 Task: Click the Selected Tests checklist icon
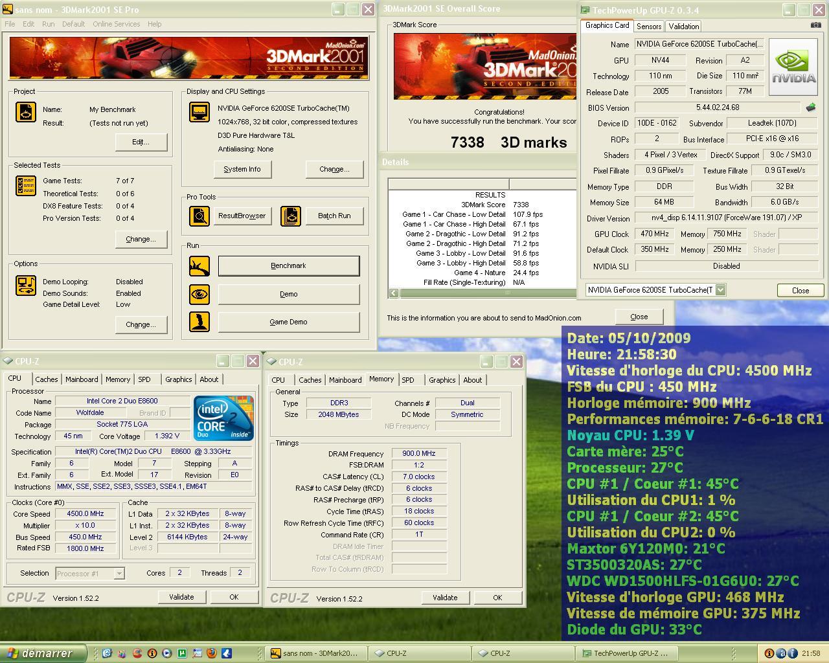point(26,186)
